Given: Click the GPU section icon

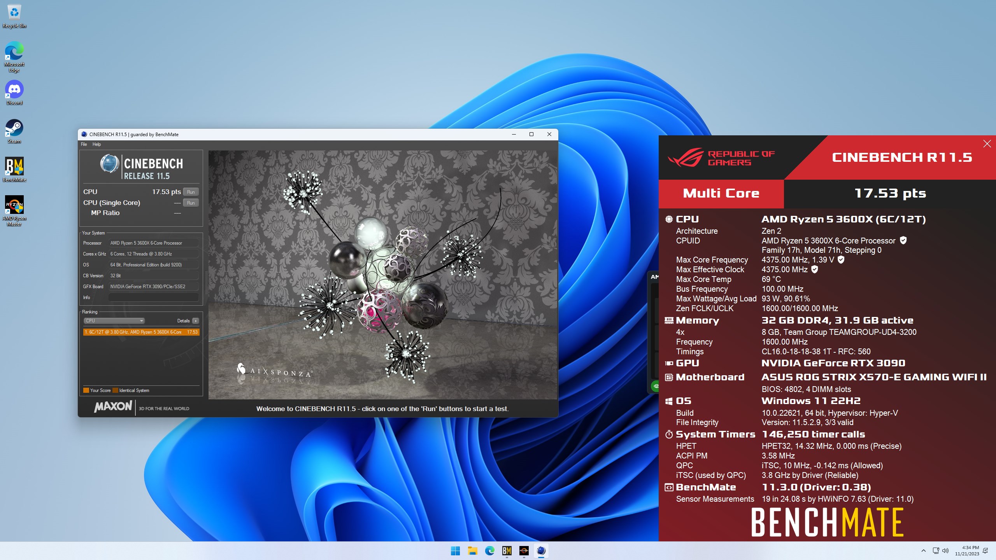Looking at the screenshot, I should coord(669,363).
